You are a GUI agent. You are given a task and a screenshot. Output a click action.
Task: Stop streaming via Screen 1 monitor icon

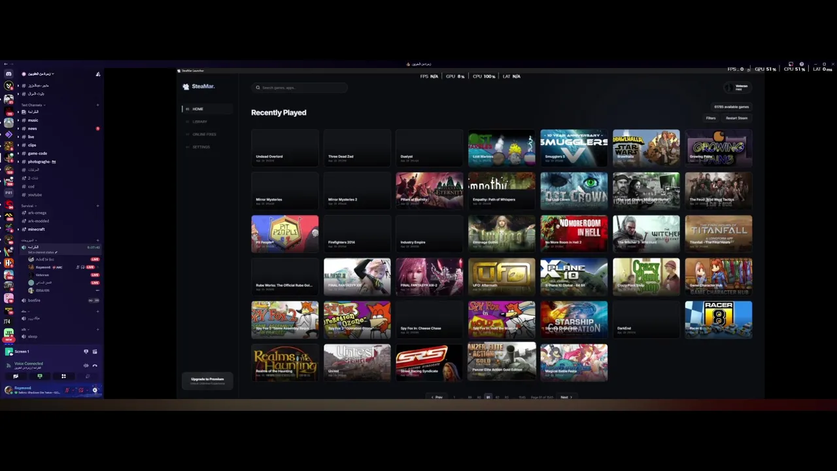[86, 351]
